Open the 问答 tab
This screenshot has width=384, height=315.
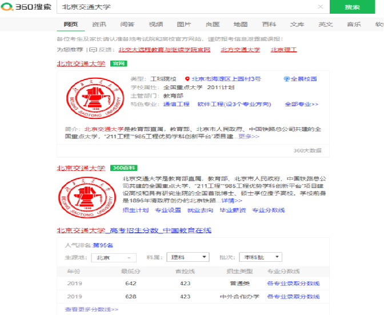coord(127,24)
